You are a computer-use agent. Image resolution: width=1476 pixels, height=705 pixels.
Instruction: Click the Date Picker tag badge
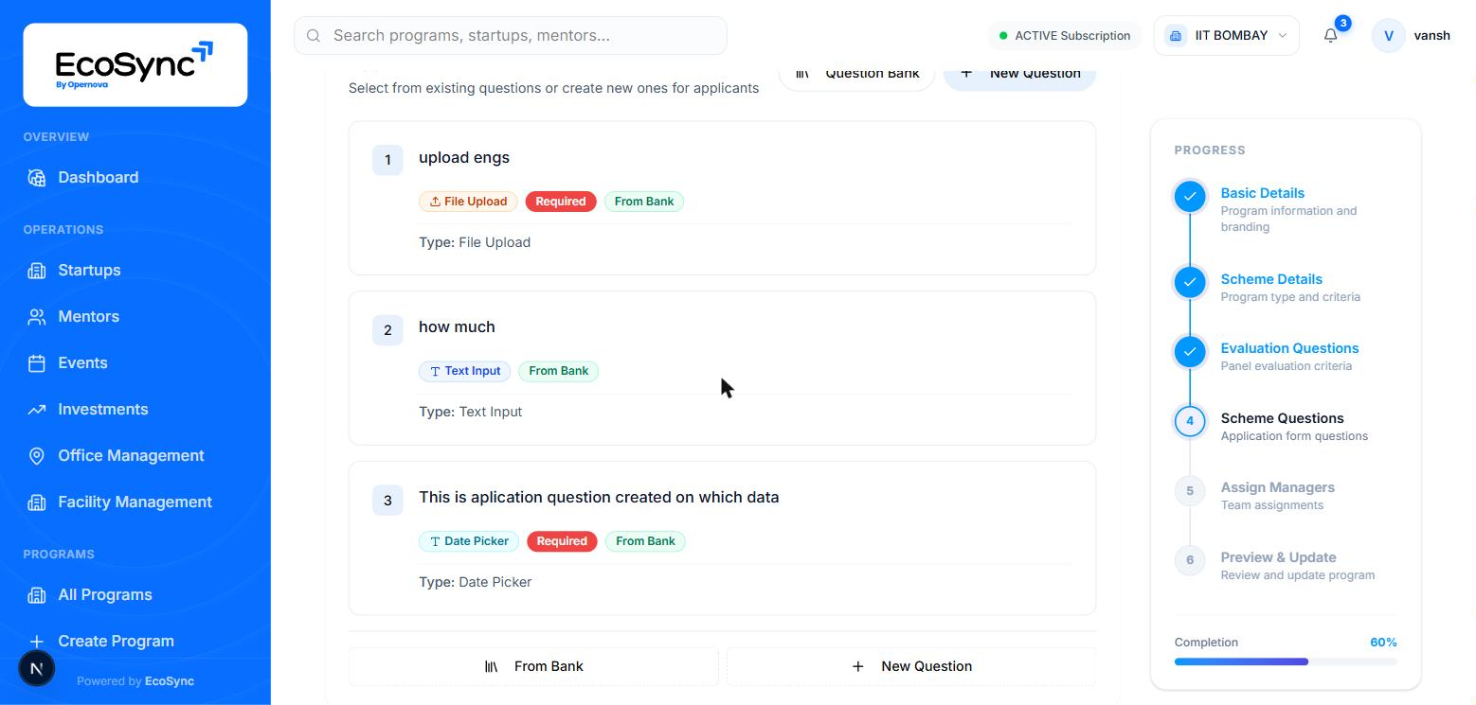tap(469, 541)
